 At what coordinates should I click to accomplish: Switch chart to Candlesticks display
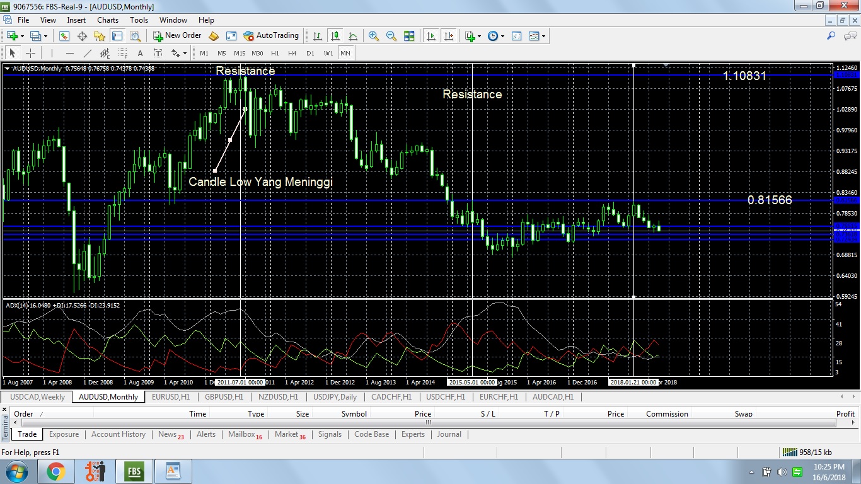pyautogui.click(x=335, y=36)
